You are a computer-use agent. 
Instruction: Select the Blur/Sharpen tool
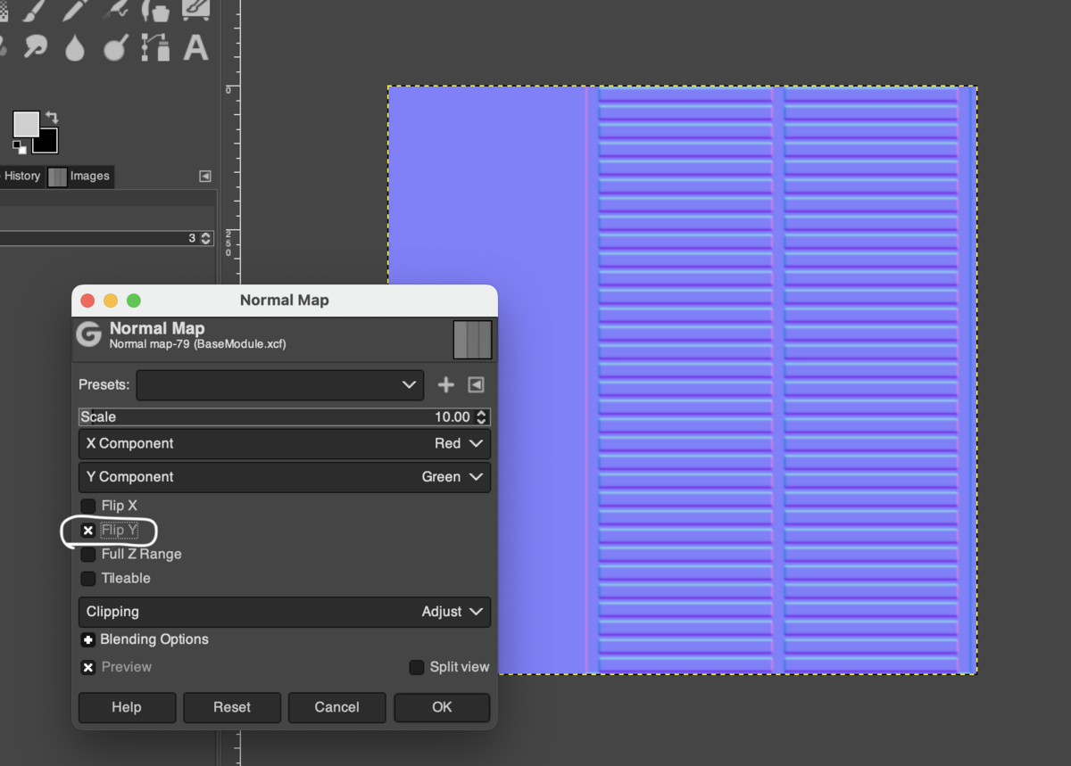(74, 47)
